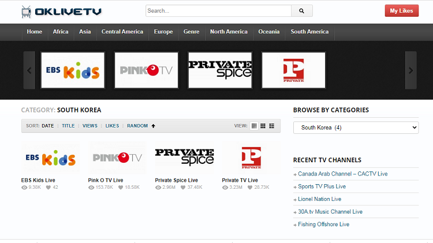The image size is (433, 243).
Task: Click the search magnifier button
Action: (x=301, y=11)
